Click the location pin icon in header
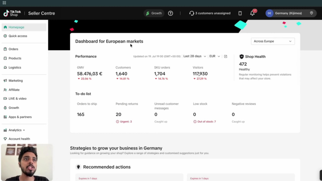Screen dimensions: 322x181 click(311, 13)
